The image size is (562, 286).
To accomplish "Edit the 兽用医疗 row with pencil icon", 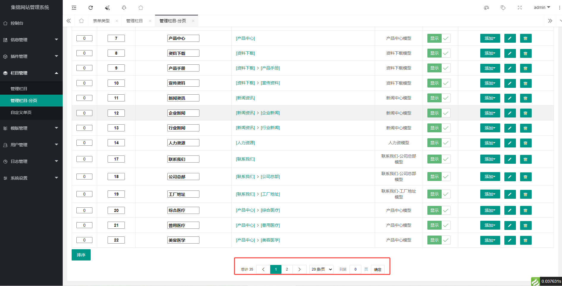I will tap(510, 225).
